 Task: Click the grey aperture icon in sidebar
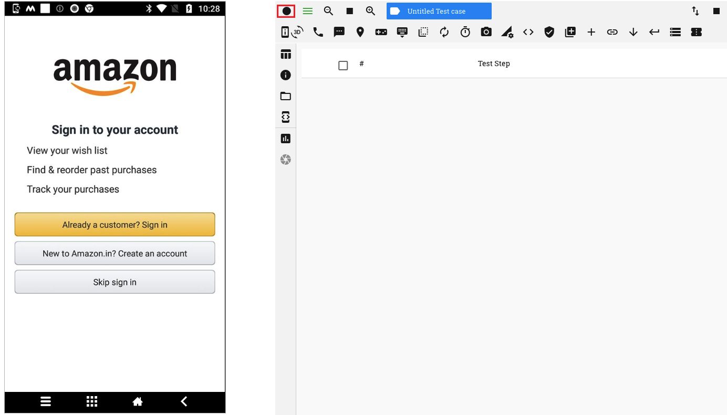click(x=286, y=159)
